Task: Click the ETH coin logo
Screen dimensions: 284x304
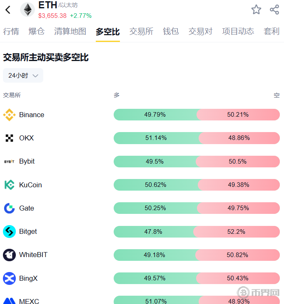Action: [x=27, y=10]
